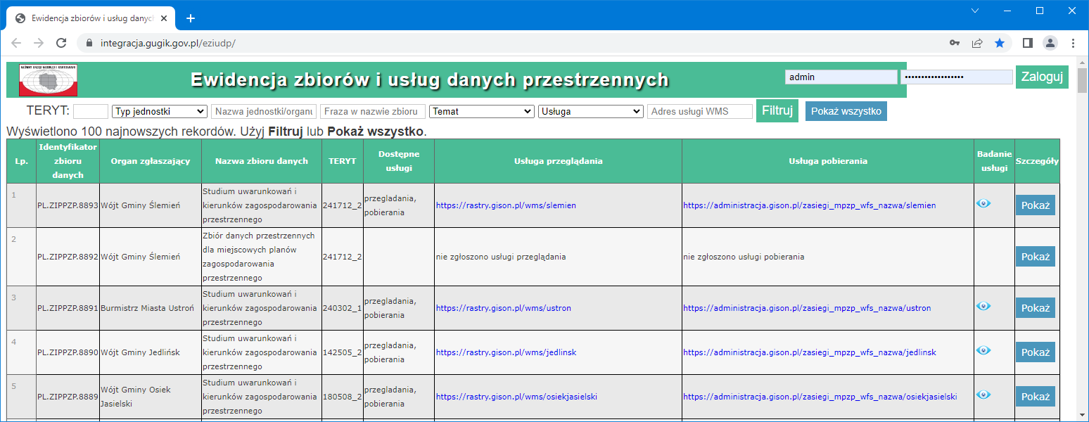Open the side panel icon in Chrome
1089x422 pixels.
pos(1026,42)
